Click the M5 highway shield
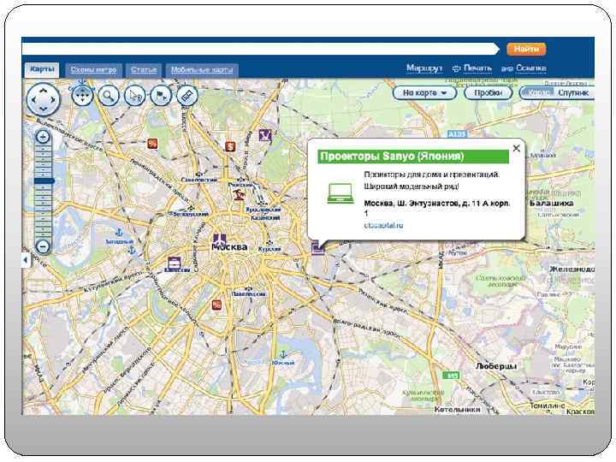The image size is (616, 462). tap(451, 376)
